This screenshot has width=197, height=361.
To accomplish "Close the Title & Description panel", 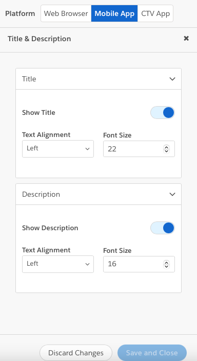I will [x=186, y=39].
